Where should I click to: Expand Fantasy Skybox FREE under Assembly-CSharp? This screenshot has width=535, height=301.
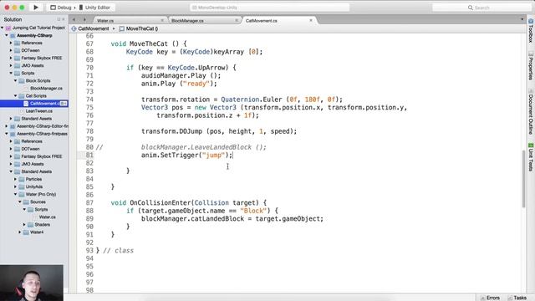click(11, 58)
